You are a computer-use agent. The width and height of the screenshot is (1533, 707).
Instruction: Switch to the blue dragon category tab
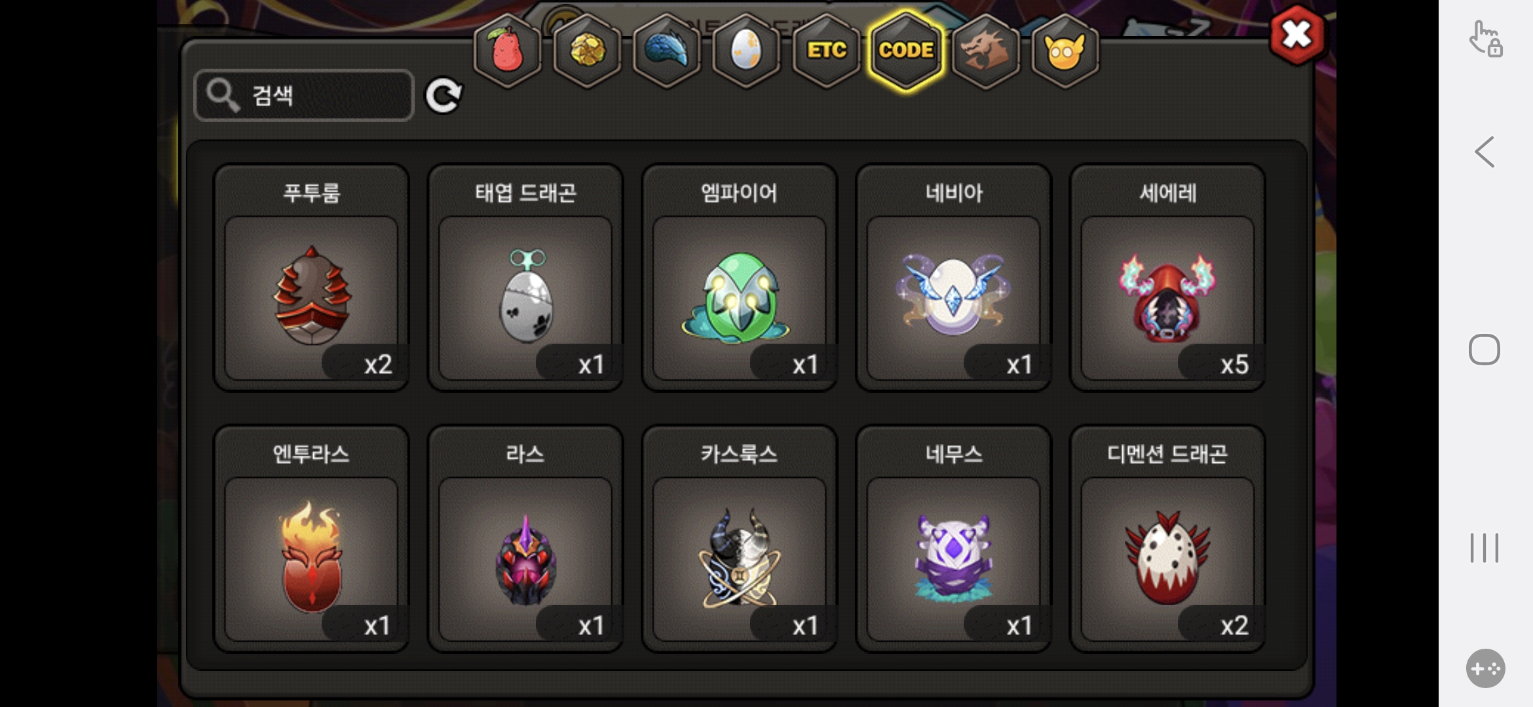[x=666, y=51]
